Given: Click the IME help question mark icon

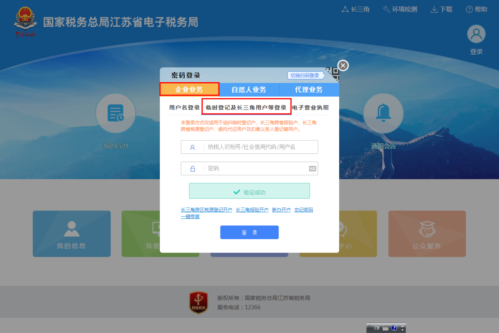Looking at the screenshot, I should (x=394, y=328).
